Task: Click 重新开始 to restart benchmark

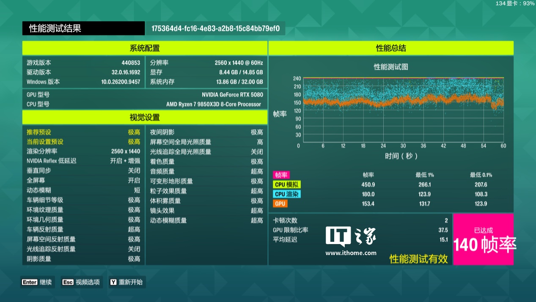Action: [x=126, y=282]
